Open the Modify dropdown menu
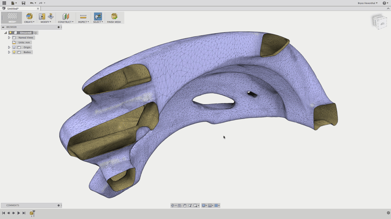Viewport: 391px width, 219px height. click(46, 22)
